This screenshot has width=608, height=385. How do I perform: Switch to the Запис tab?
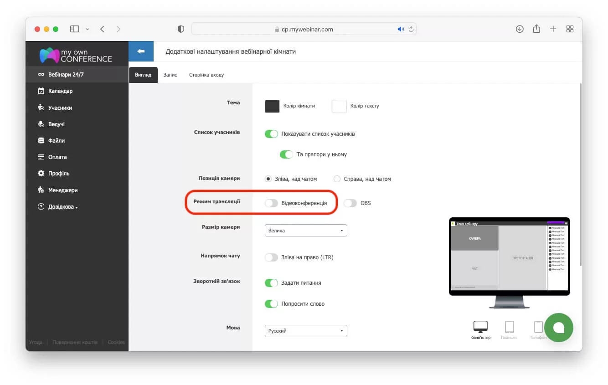(170, 75)
